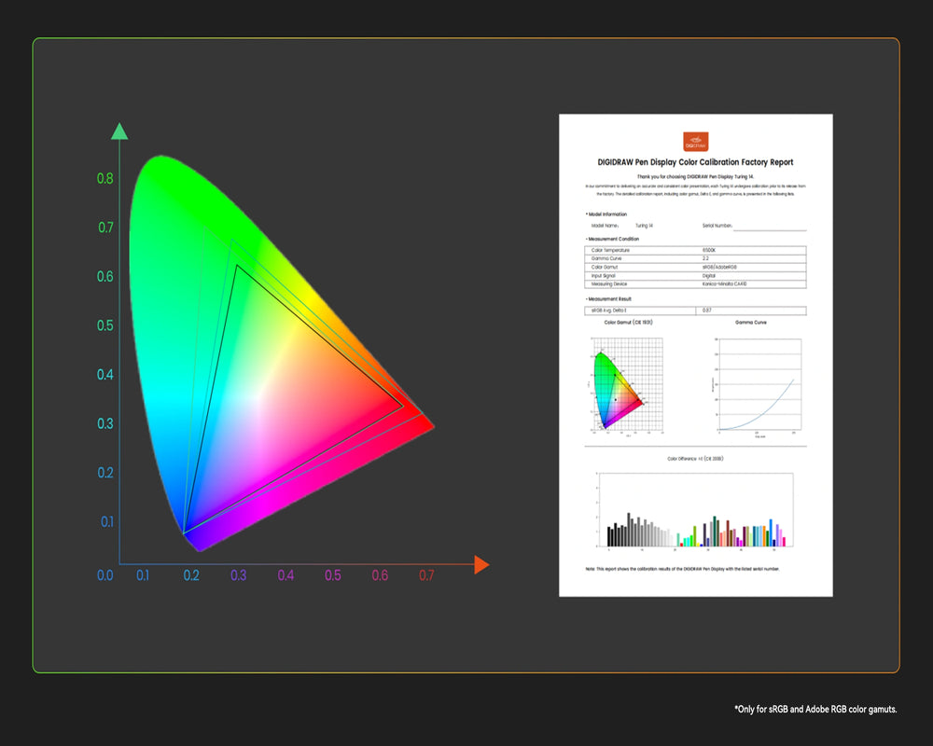Click the report title "DIGIDRAW Pen Display Color Calibration Factory Report"
The width and height of the screenshot is (933, 746).
pos(695,162)
